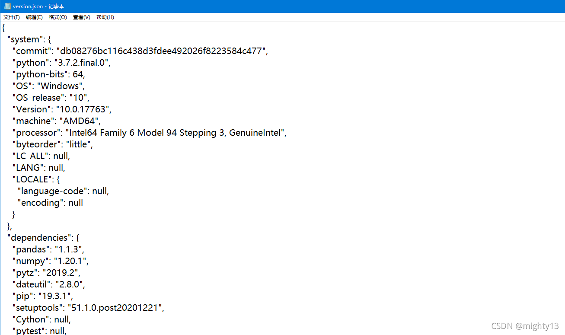Open the 帮助(H) menu
565x335 pixels.
coord(105,17)
